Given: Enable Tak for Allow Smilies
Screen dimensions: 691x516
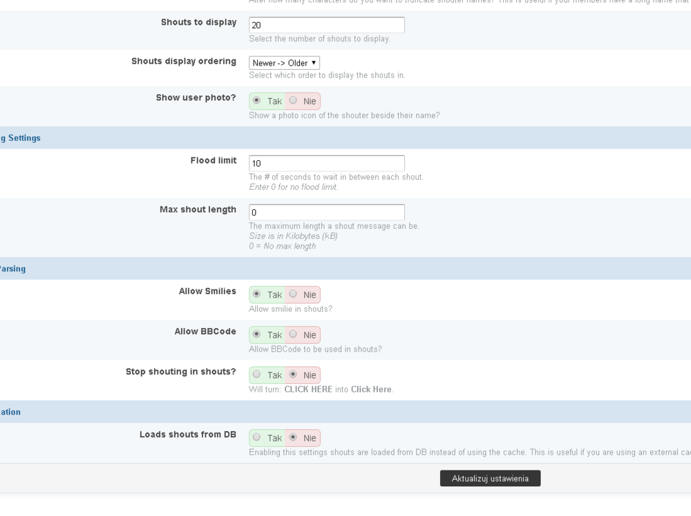Looking at the screenshot, I should point(257,294).
